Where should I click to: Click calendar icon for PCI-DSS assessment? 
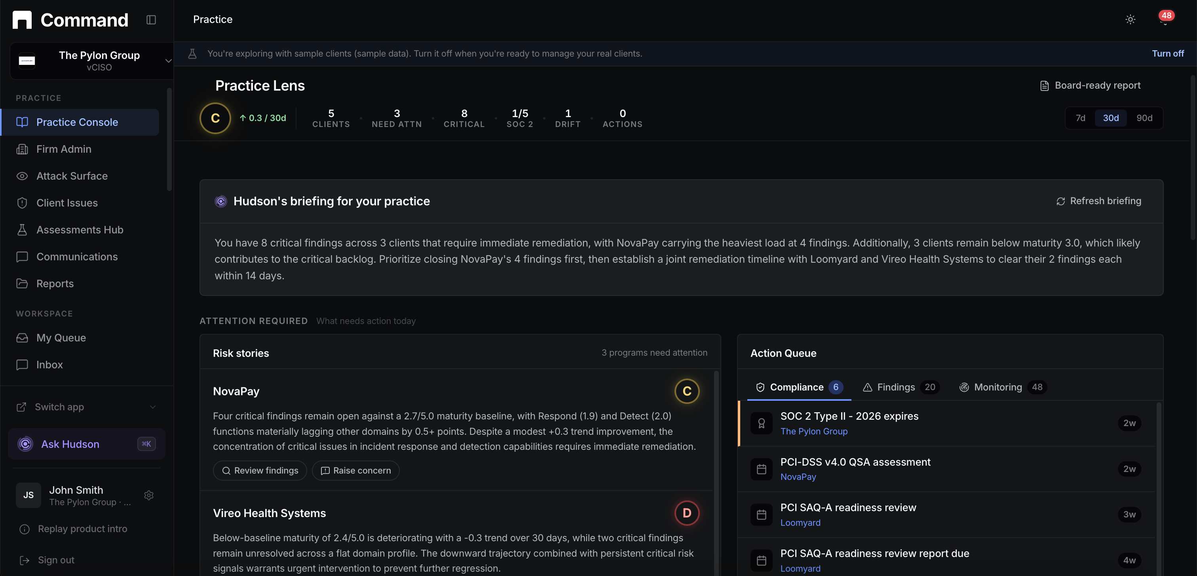[761, 469]
